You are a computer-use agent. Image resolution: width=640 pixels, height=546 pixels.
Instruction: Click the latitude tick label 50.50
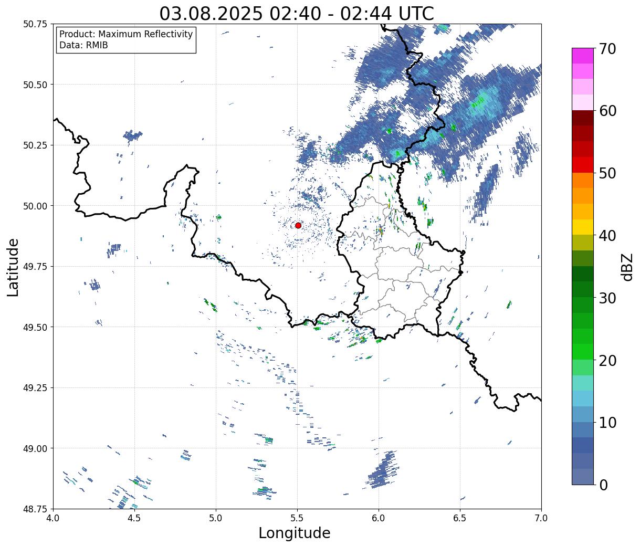click(x=35, y=85)
